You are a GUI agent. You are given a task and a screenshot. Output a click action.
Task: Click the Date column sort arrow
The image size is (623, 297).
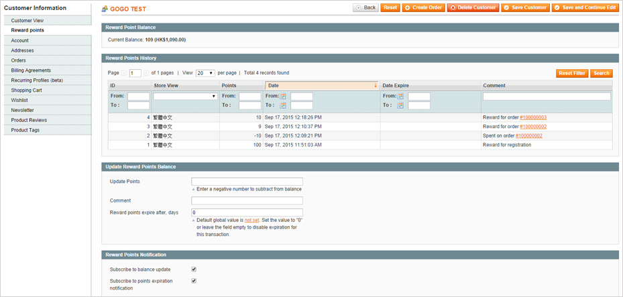[x=375, y=86]
